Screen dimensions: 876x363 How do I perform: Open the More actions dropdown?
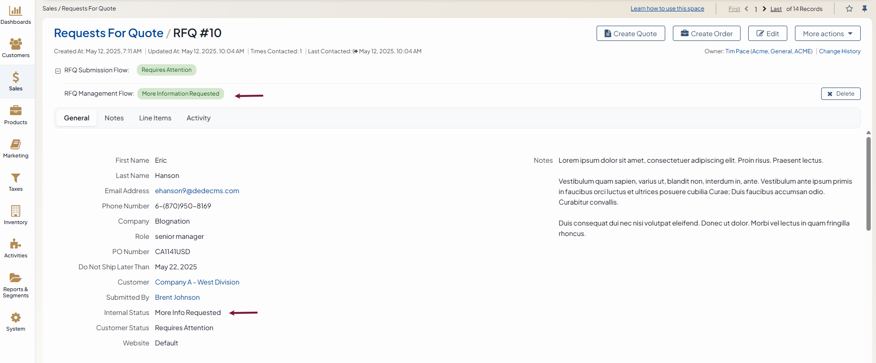pos(828,33)
